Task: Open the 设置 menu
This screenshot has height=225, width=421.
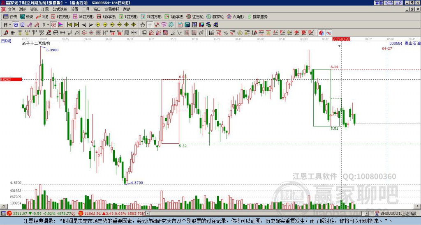Action: pos(75,9)
